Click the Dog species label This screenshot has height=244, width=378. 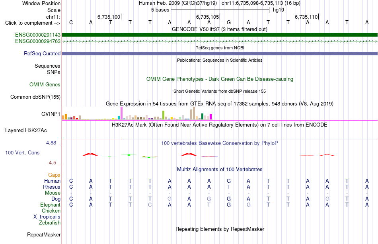click(56, 199)
